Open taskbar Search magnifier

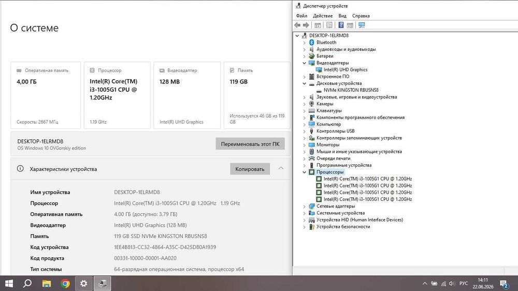[x=27, y=283]
